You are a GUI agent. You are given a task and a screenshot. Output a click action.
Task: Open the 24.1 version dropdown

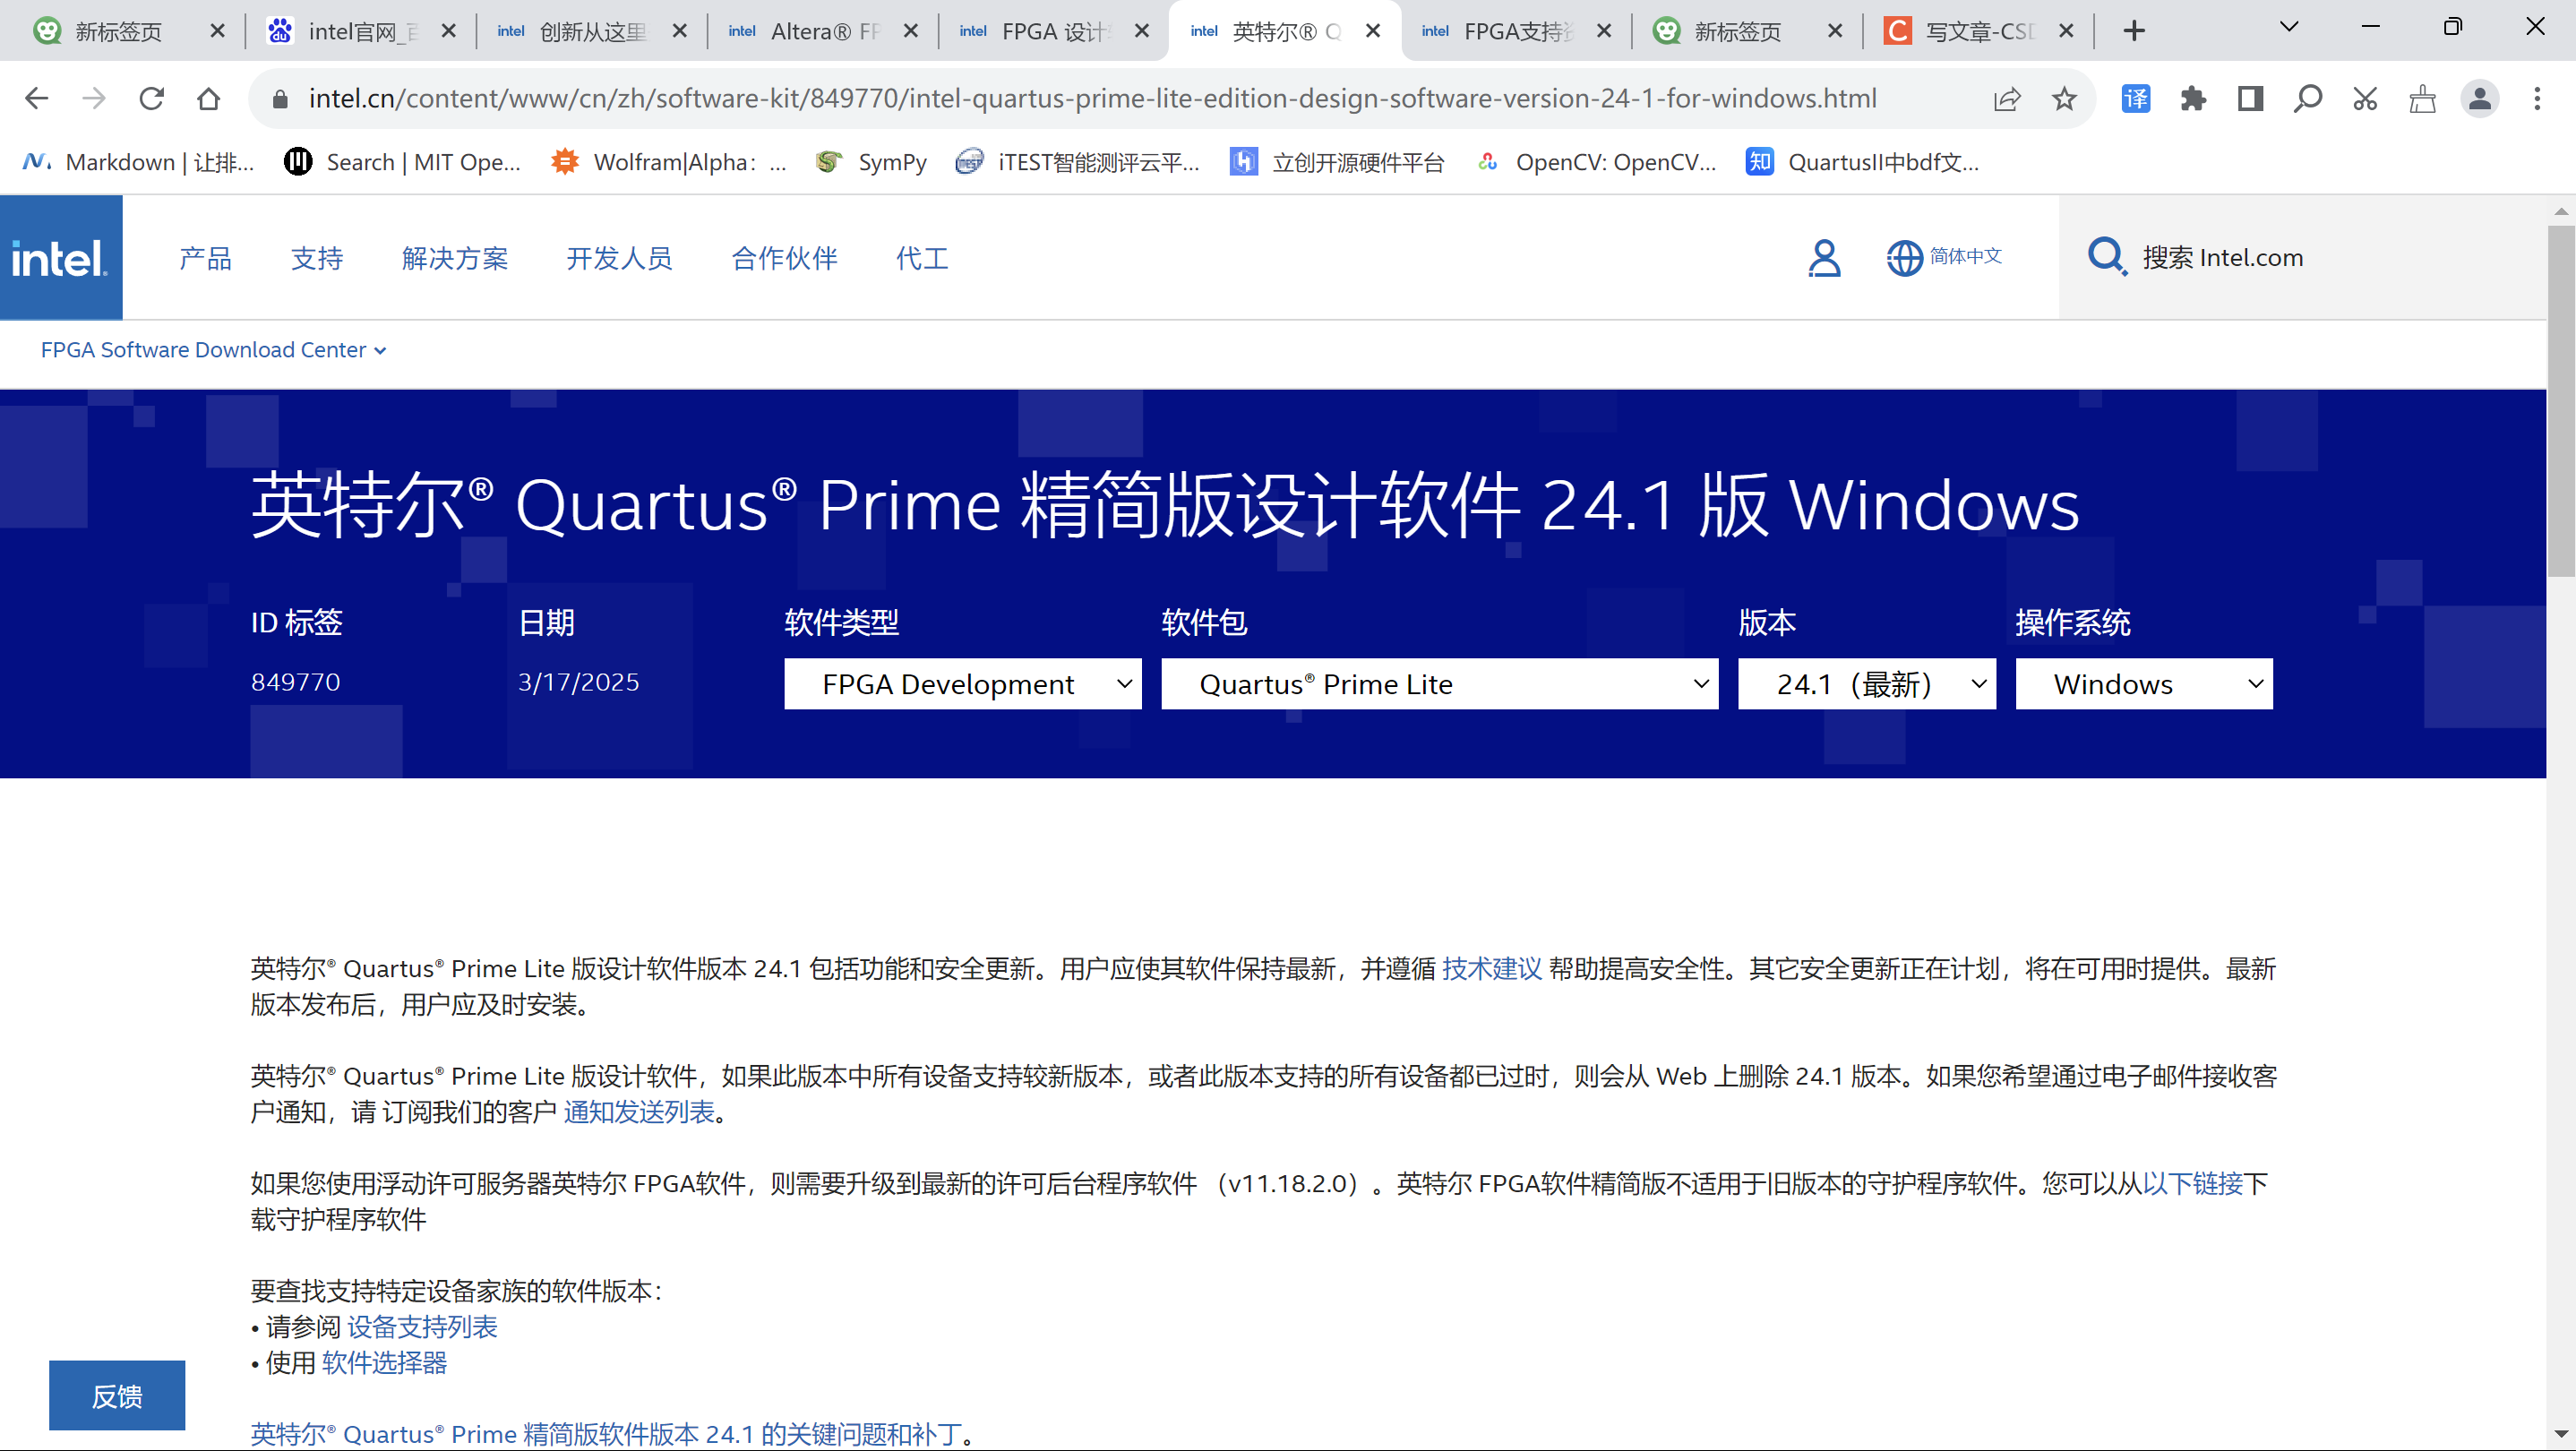coord(1866,684)
